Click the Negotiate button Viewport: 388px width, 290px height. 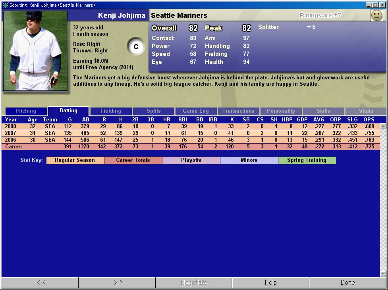point(194,282)
